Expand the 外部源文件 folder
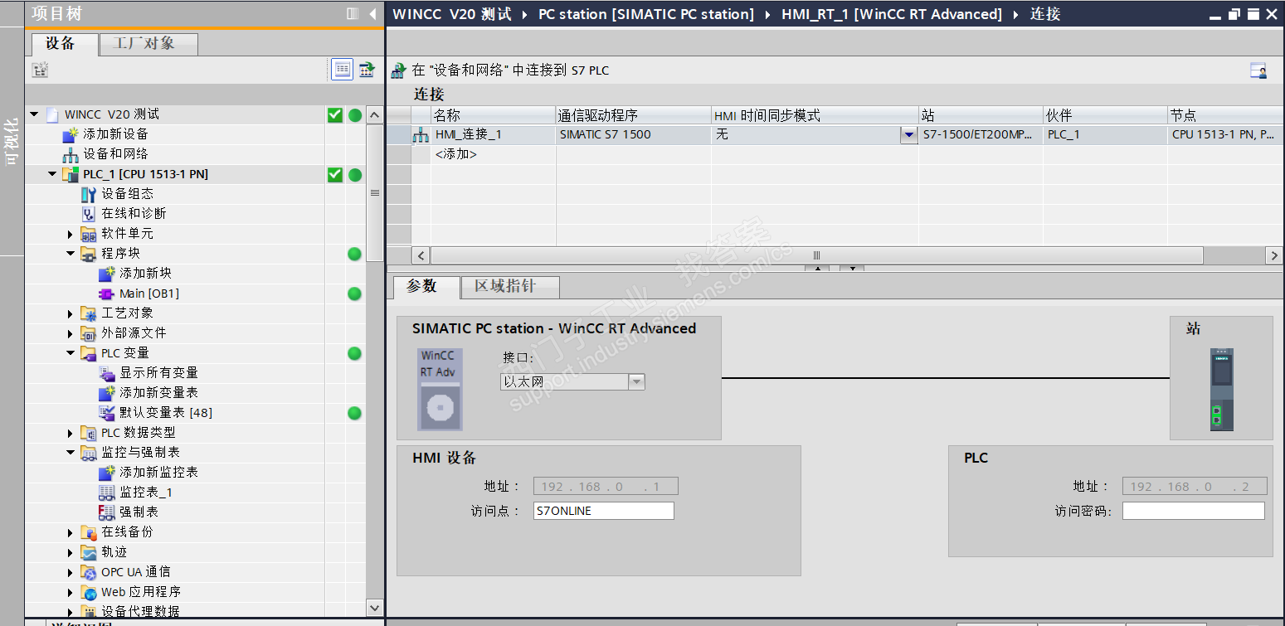The height and width of the screenshot is (626, 1285). pos(71,333)
